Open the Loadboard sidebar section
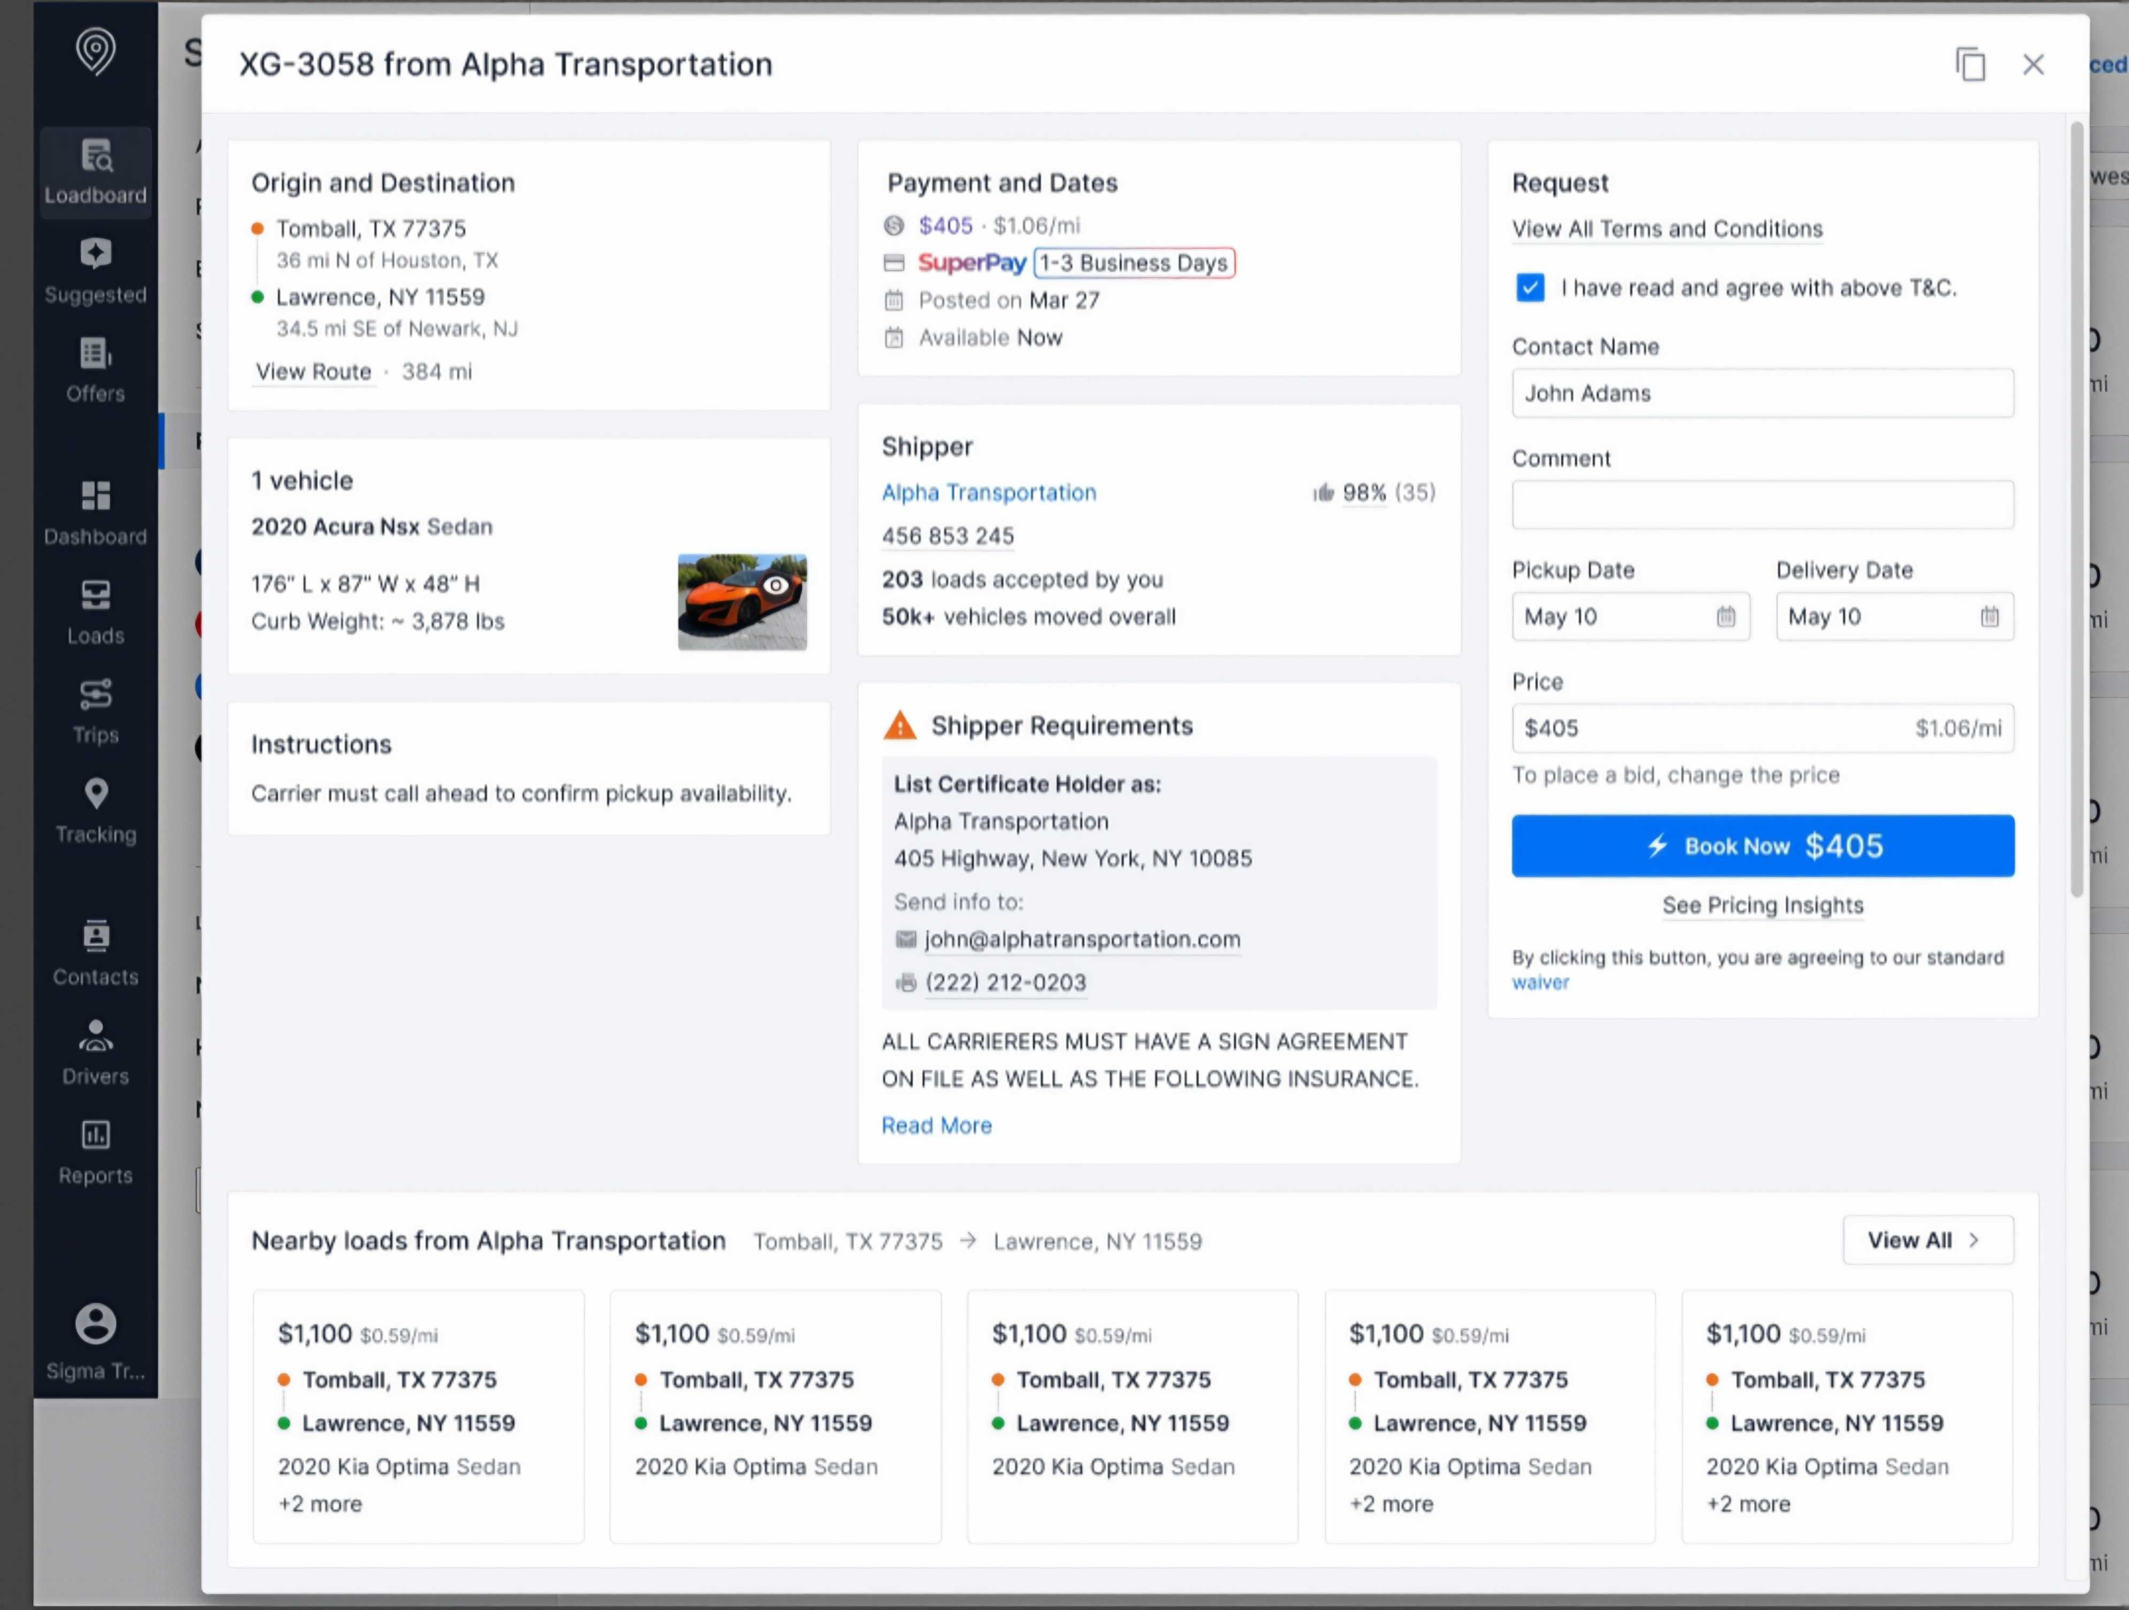This screenshot has width=2129, height=1610. pyautogui.click(x=95, y=173)
